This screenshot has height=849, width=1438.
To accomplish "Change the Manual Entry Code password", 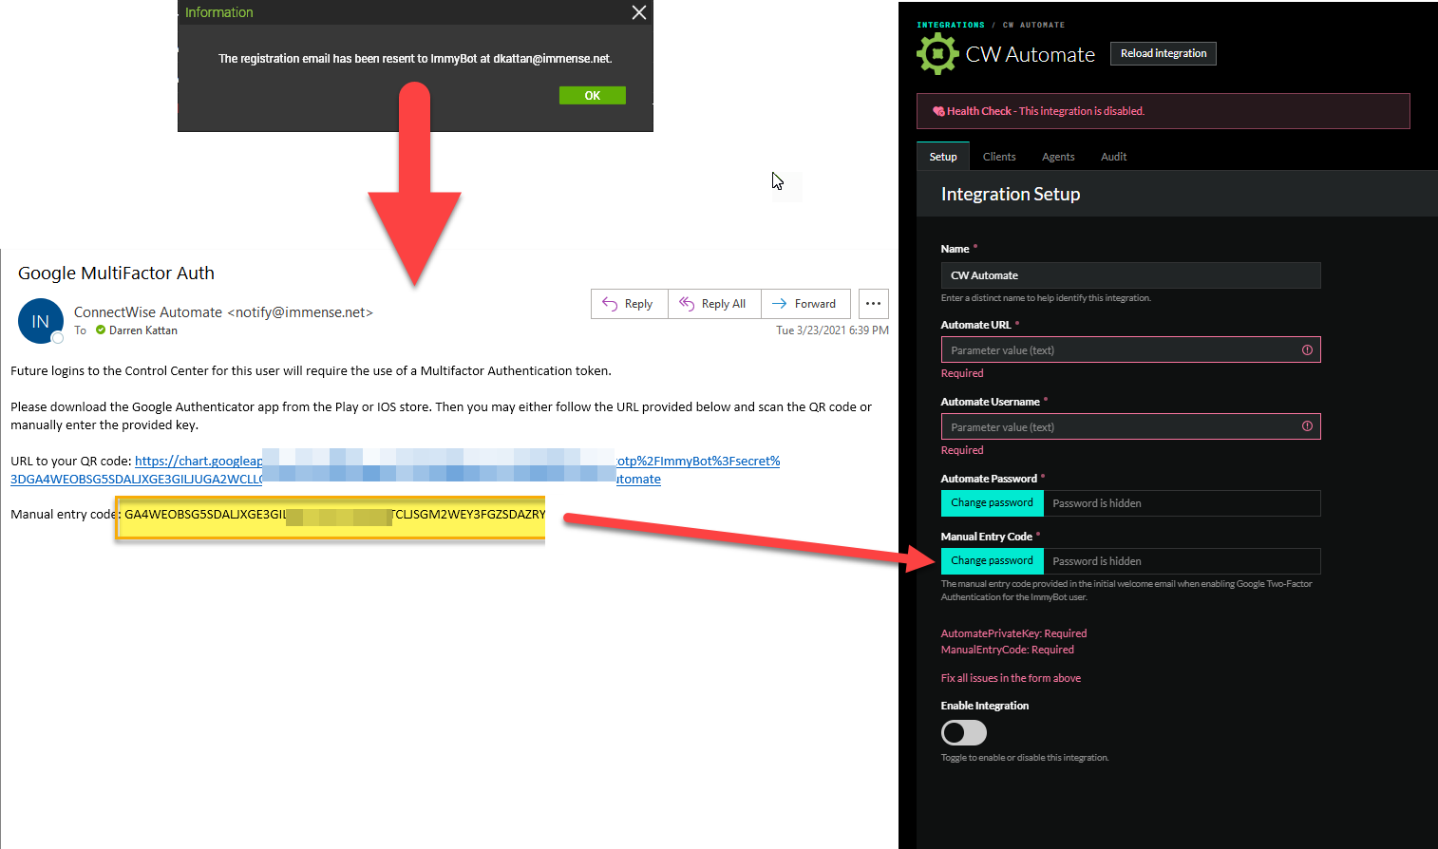I will (x=992, y=561).
